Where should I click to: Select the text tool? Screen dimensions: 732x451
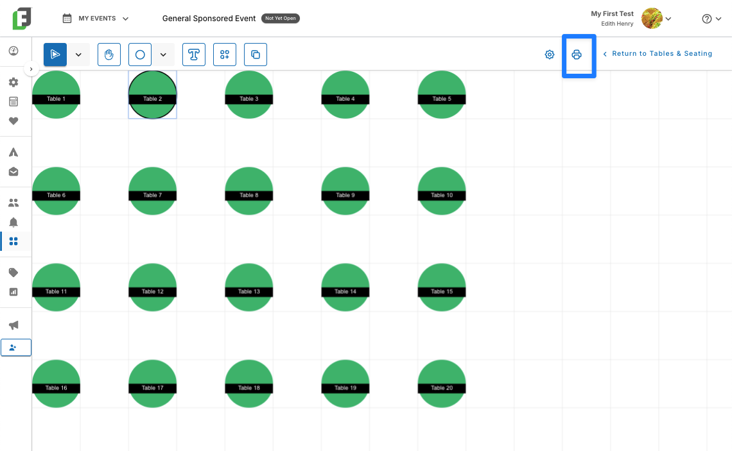(194, 55)
